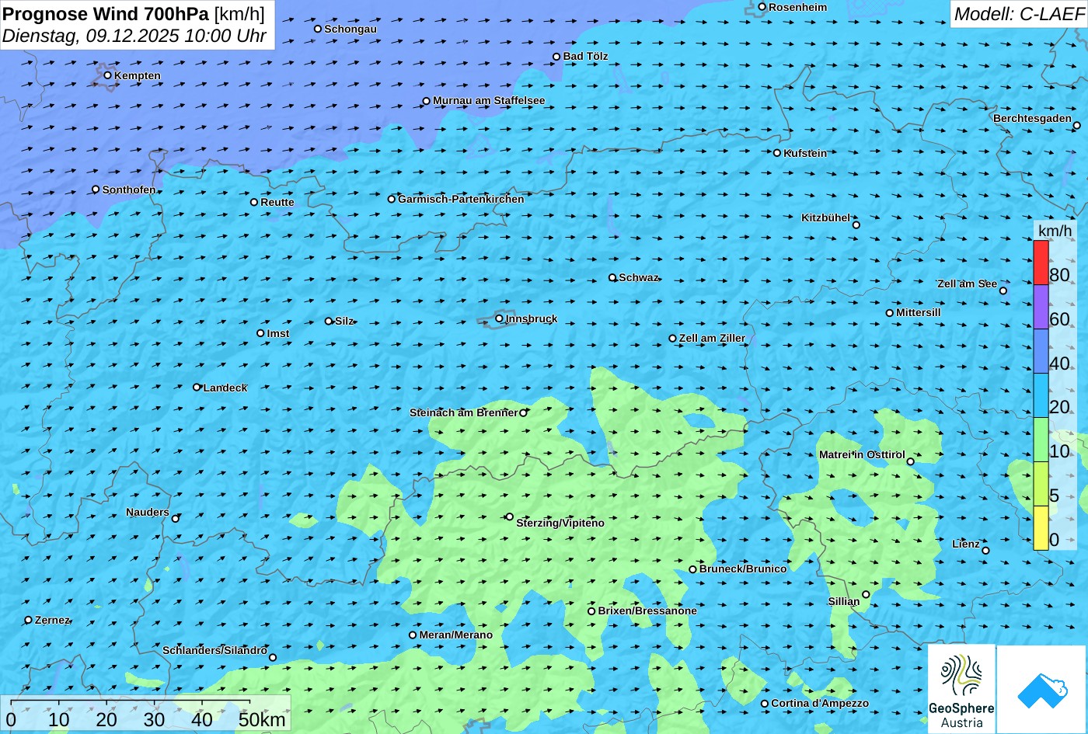
Task: Click the Kempten location marker
Action: click(108, 75)
